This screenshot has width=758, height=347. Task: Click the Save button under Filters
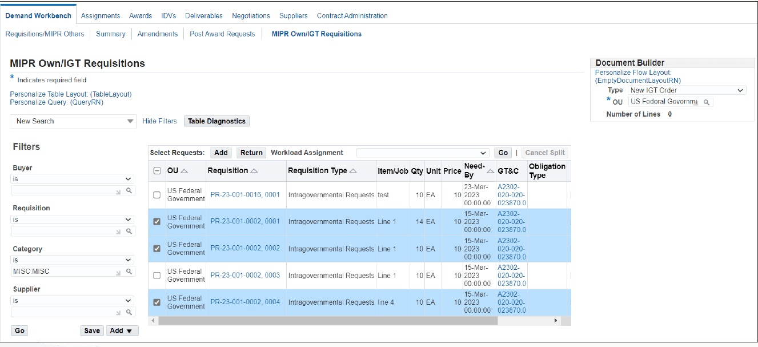tap(92, 331)
